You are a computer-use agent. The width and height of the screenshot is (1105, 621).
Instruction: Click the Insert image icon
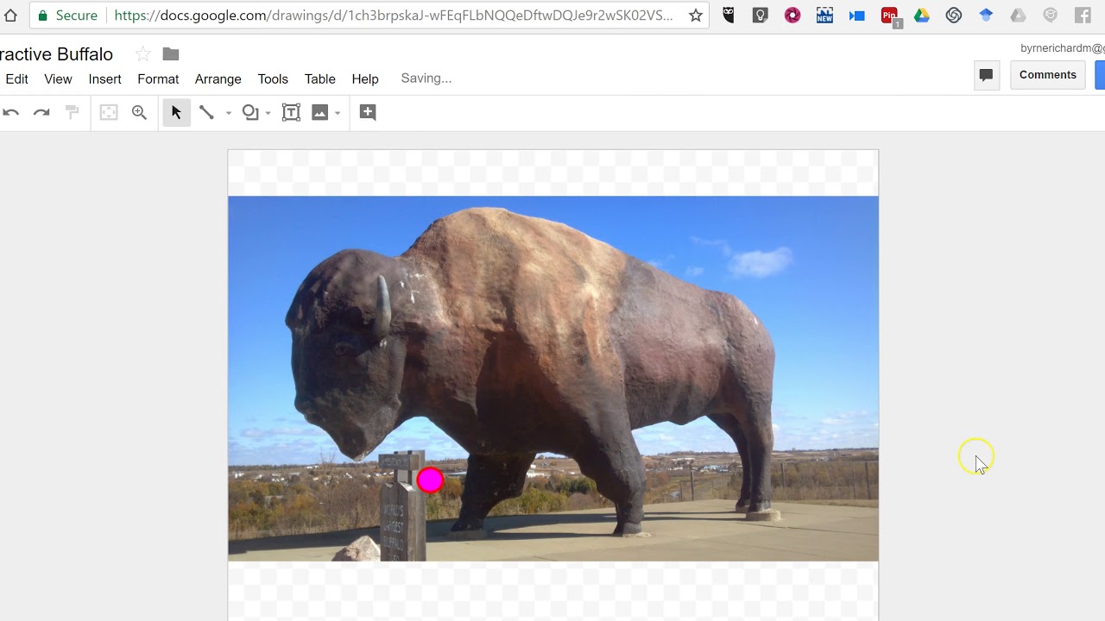(x=320, y=112)
